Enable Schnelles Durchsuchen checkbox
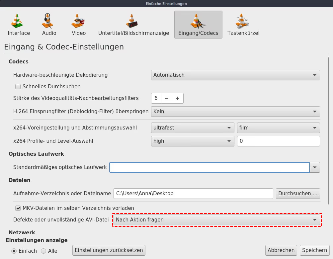The width and height of the screenshot is (333, 259). click(x=18, y=87)
